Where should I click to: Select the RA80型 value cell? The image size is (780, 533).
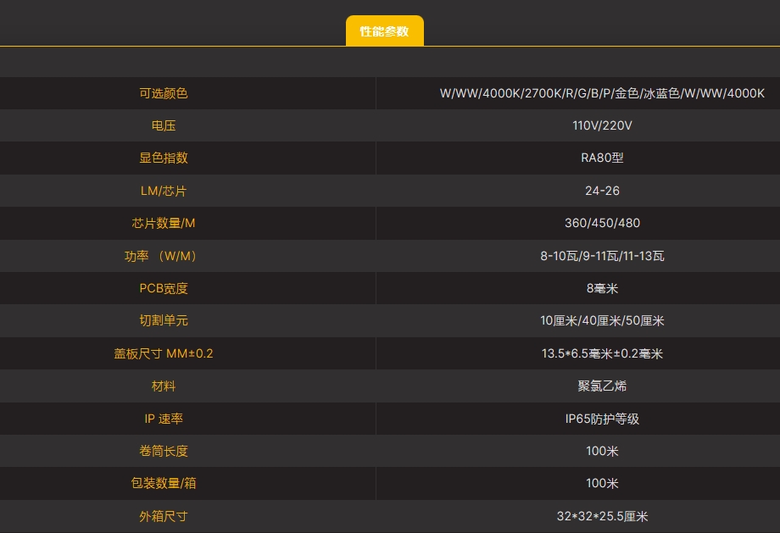point(602,158)
